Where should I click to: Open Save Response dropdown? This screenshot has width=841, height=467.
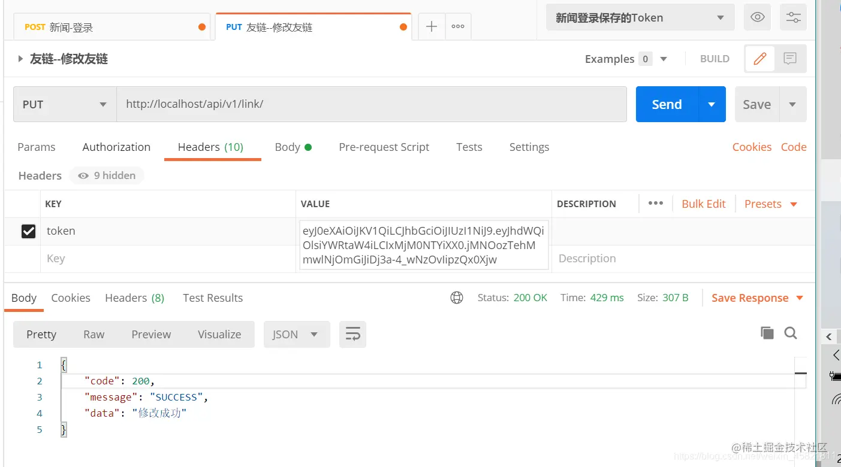click(757, 298)
